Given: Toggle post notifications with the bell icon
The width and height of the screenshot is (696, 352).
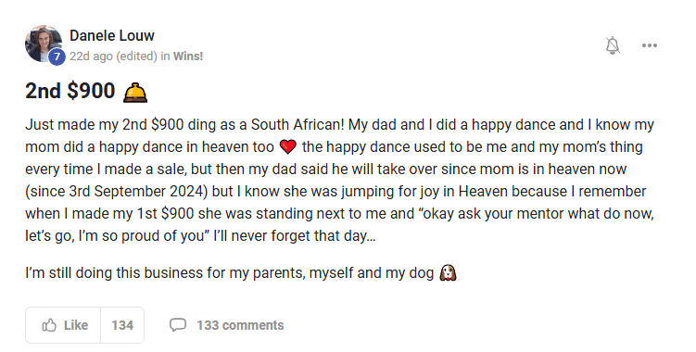Looking at the screenshot, I should click(613, 45).
